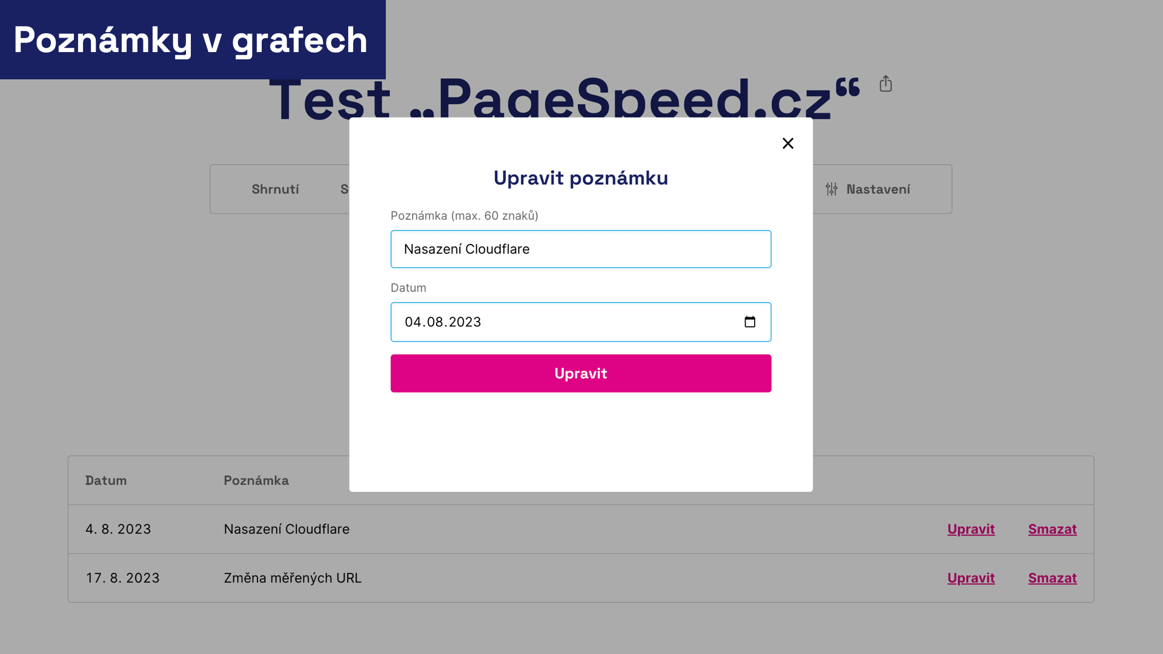Click into the Poznámka text input
Image resolution: width=1163 pixels, height=654 pixels.
pyautogui.click(x=580, y=249)
